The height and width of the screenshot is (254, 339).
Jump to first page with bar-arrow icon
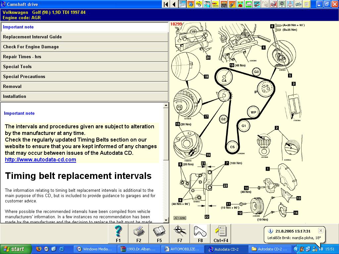click(166, 4)
